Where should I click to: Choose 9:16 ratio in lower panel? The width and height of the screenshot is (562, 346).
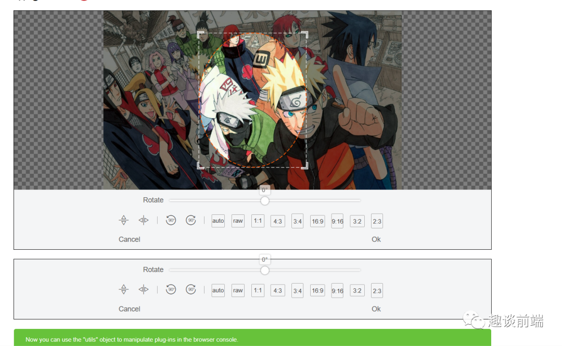click(337, 291)
